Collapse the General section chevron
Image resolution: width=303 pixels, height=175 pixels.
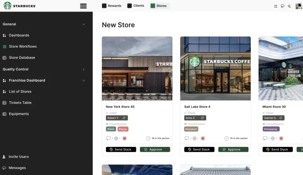[84, 24]
